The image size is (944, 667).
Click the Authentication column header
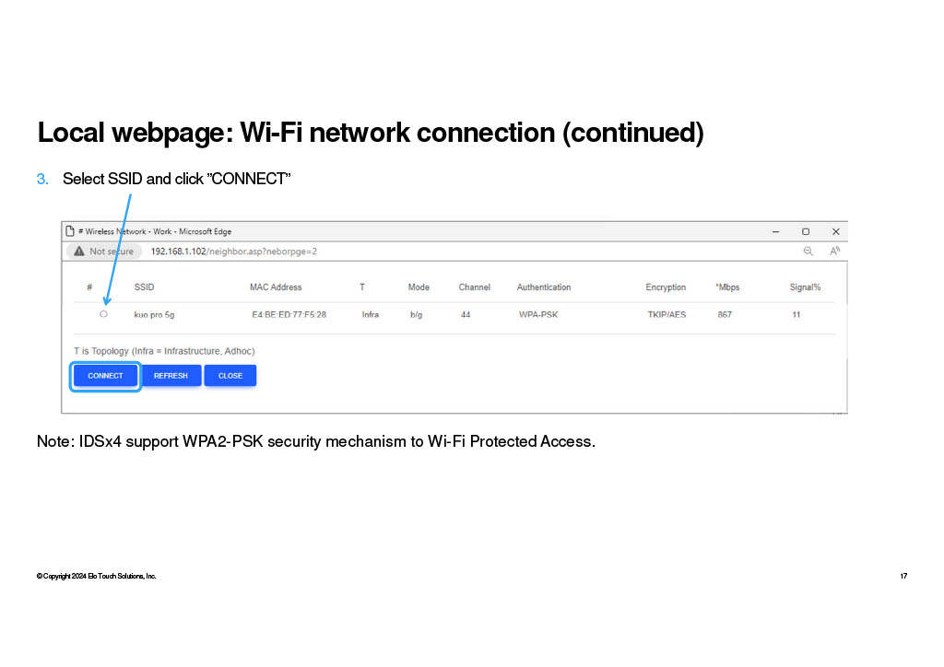click(x=544, y=287)
